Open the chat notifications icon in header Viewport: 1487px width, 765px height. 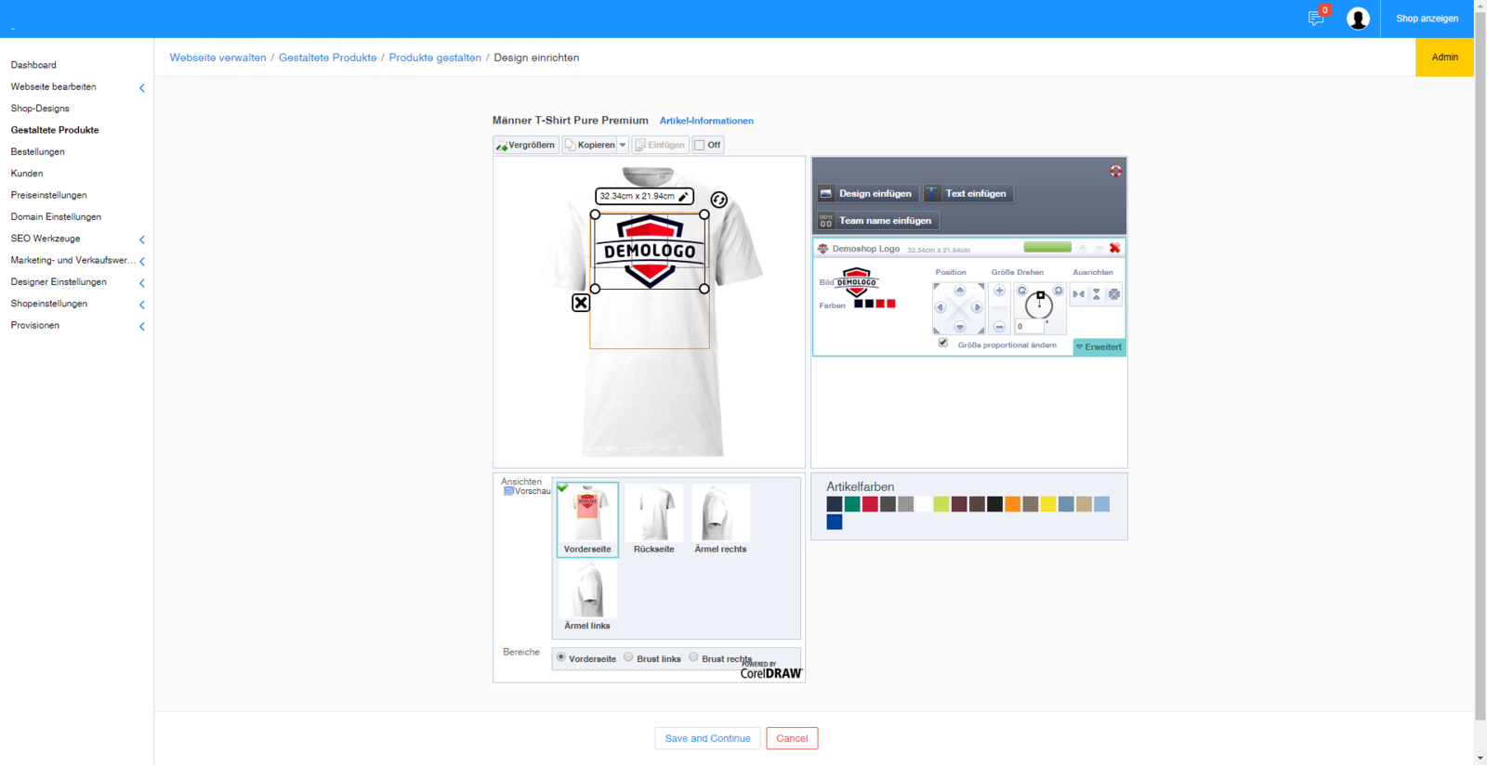tap(1315, 19)
